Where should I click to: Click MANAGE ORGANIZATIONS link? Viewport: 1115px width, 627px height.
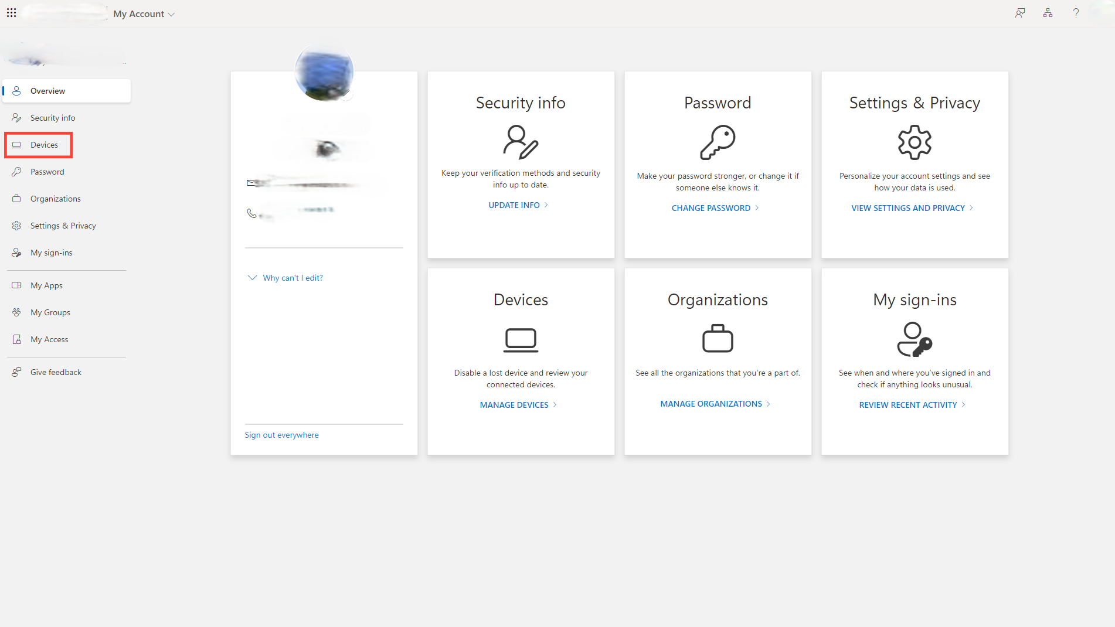pos(715,404)
